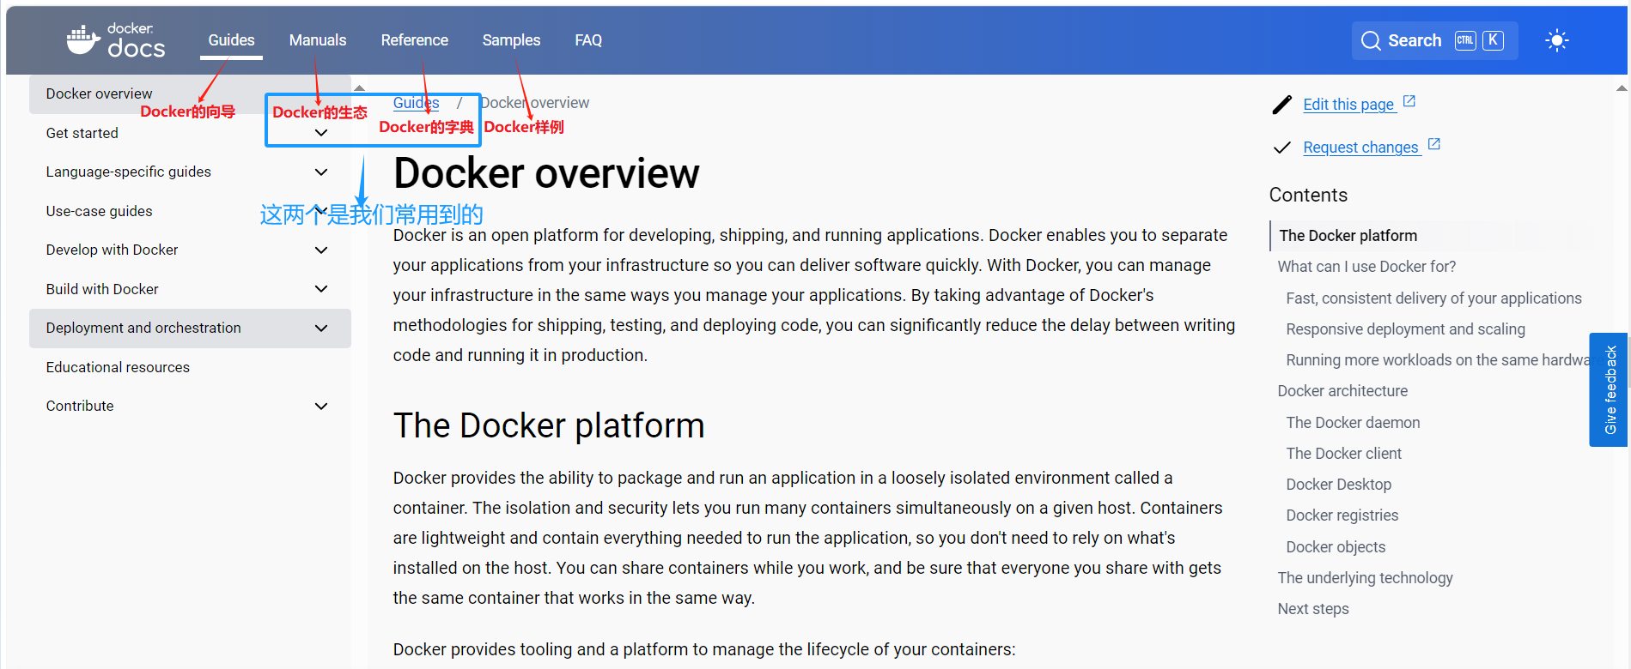Open Develop with Docker sidebar item

(x=112, y=250)
